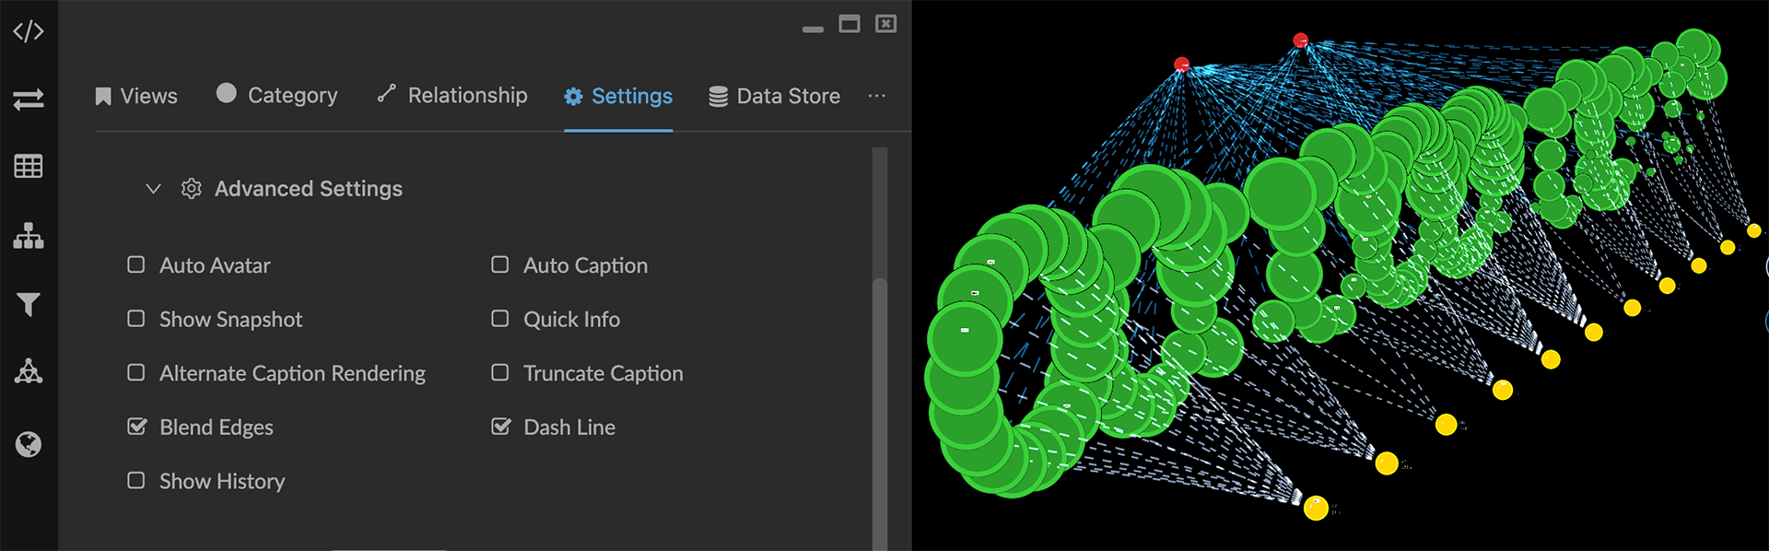Image resolution: width=1769 pixels, height=551 pixels.
Task: Switch to the Relationship tab
Action: click(x=452, y=96)
